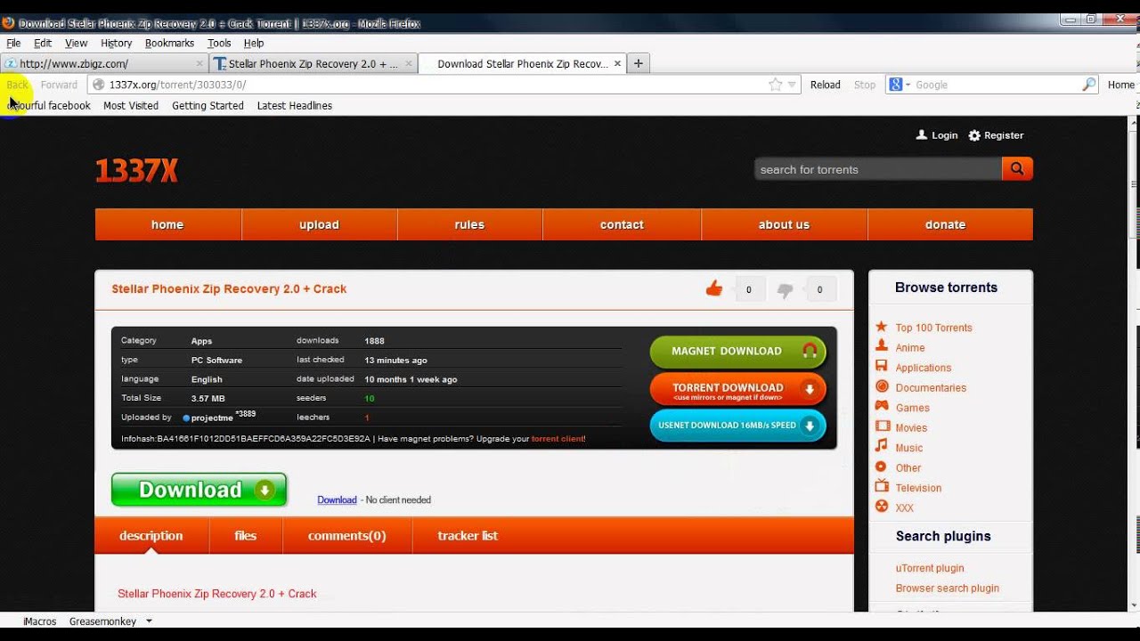The image size is (1140, 641).
Task: Click the Other category icon
Action: [x=881, y=467]
